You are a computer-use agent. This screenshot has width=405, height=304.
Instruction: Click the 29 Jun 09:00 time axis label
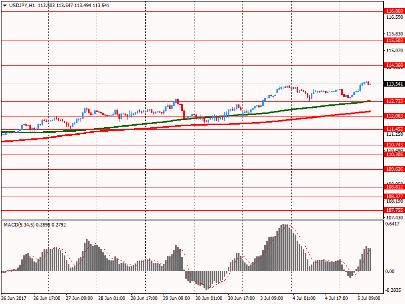(176, 298)
